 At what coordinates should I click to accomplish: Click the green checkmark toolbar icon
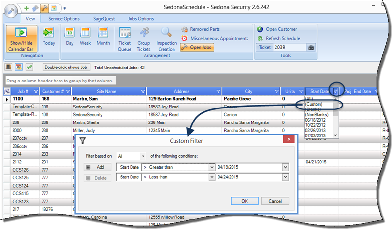pyautogui.click(x=29, y=67)
